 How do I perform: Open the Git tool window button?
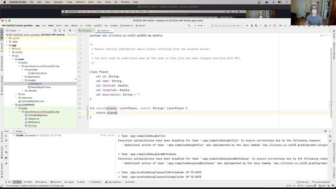(8, 182)
